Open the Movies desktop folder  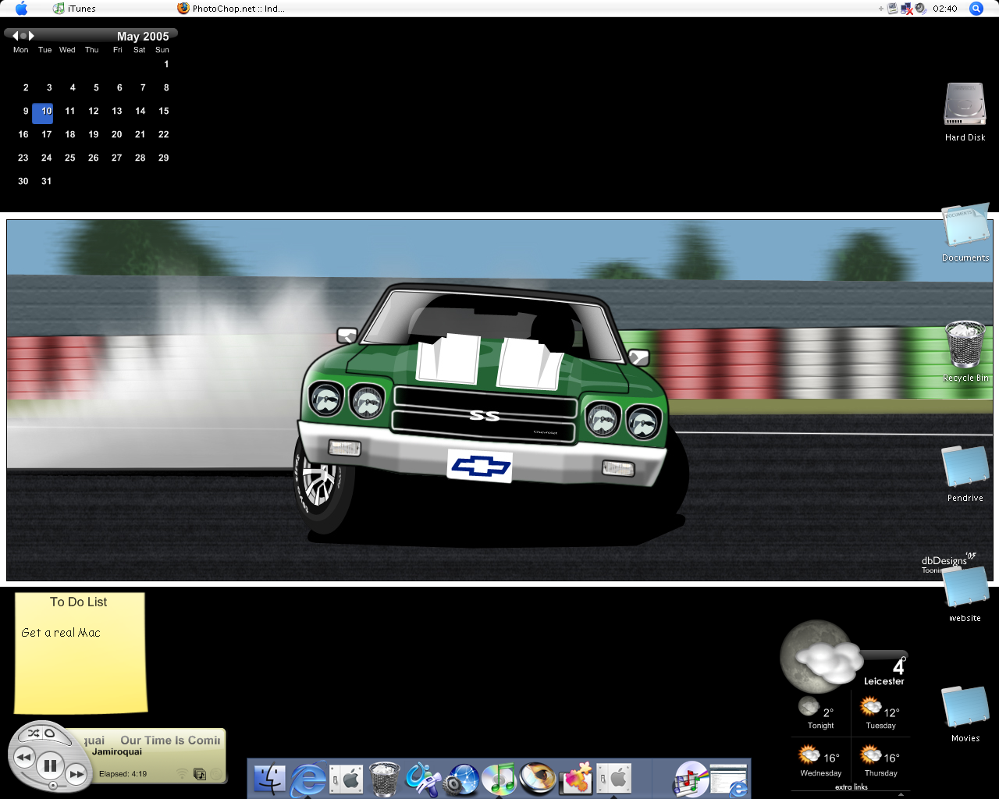[x=965, y=713]
